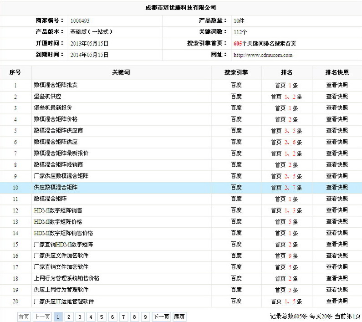Click the 排名快照 column header
Image resolution: width=362 pixels, height=322 pixels.
pyautogui.click(x=337, y=72)
